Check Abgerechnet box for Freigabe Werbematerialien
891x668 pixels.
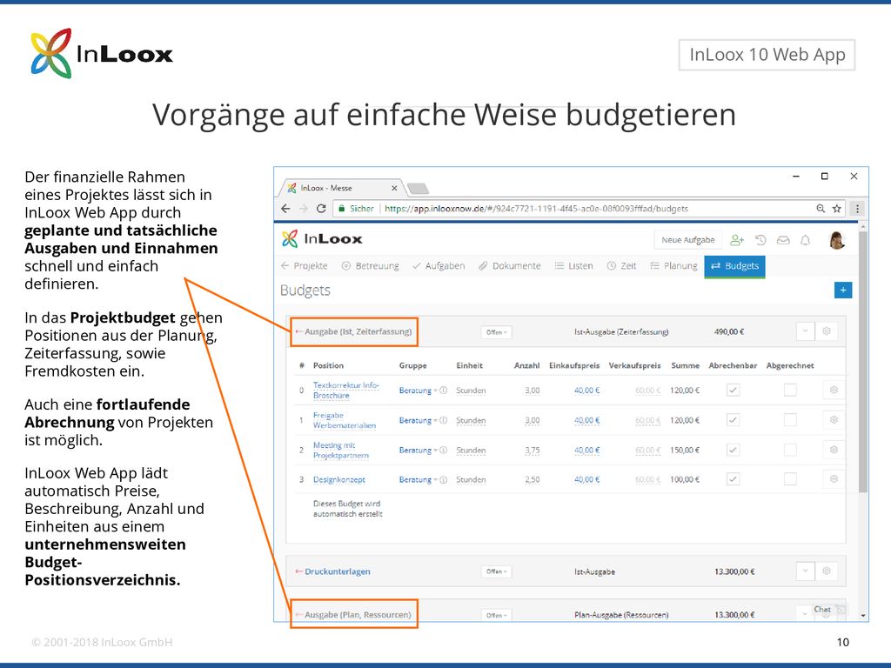click(x=790, y=420)
